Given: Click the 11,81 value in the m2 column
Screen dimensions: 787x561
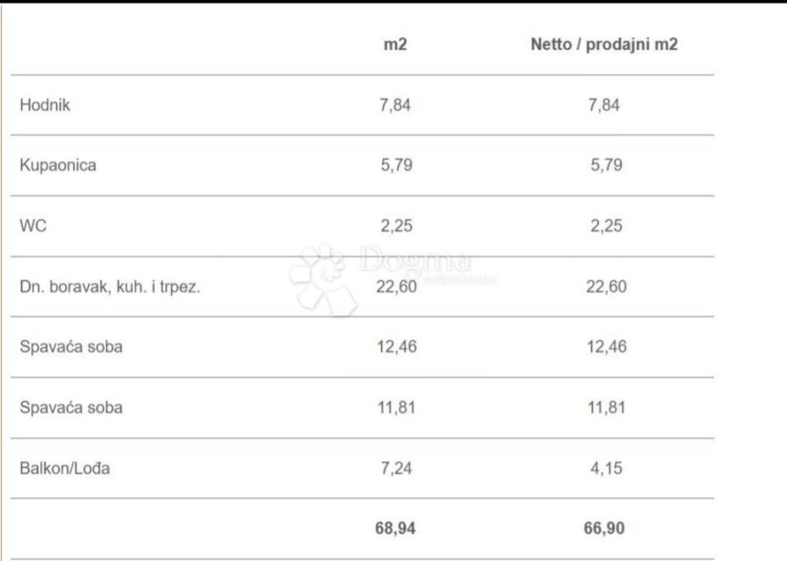Looking at the screenshot, I should tap(395, 408).
